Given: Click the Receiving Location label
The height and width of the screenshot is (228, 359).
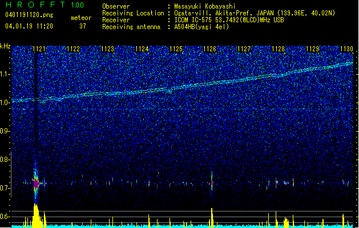Looking at the screenshot, I should [133, 13].
